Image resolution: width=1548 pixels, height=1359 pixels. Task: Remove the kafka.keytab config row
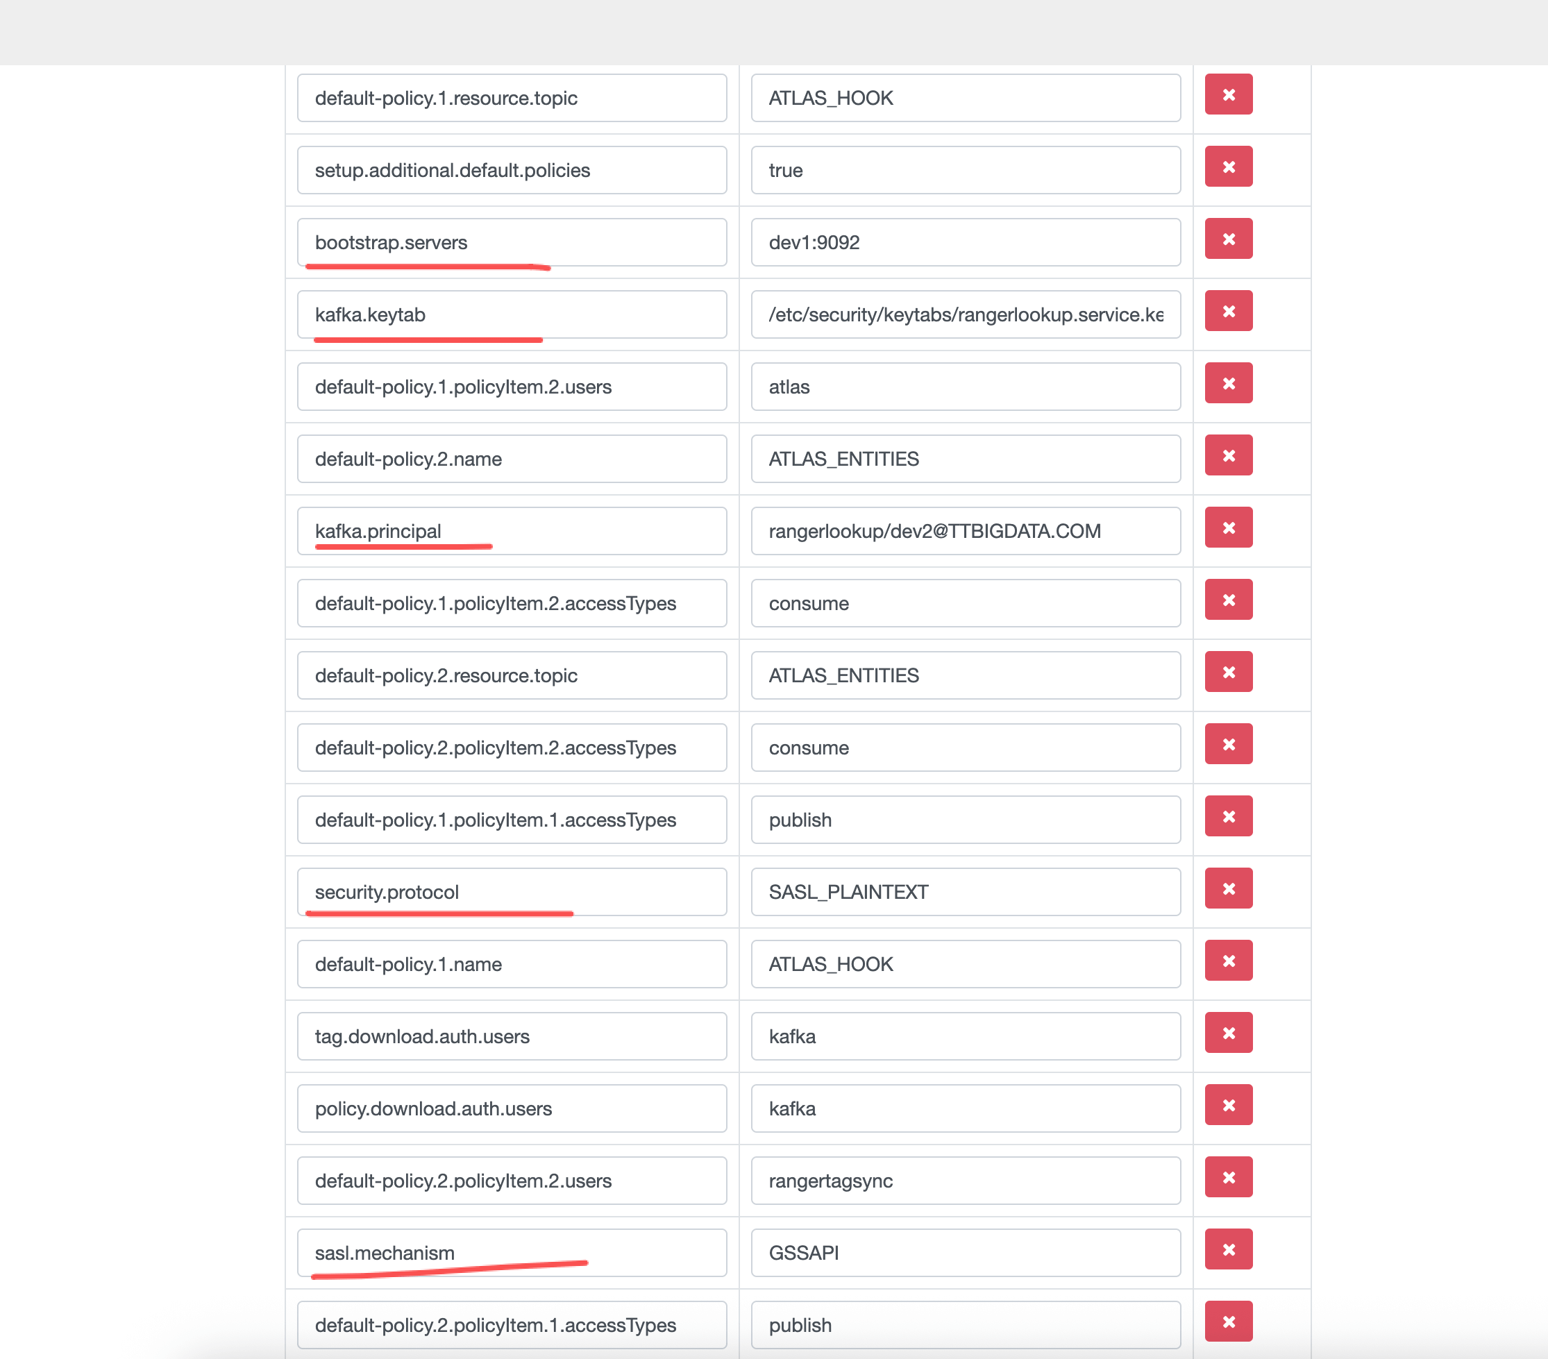pyautogui.click(x=1228, y=311)
